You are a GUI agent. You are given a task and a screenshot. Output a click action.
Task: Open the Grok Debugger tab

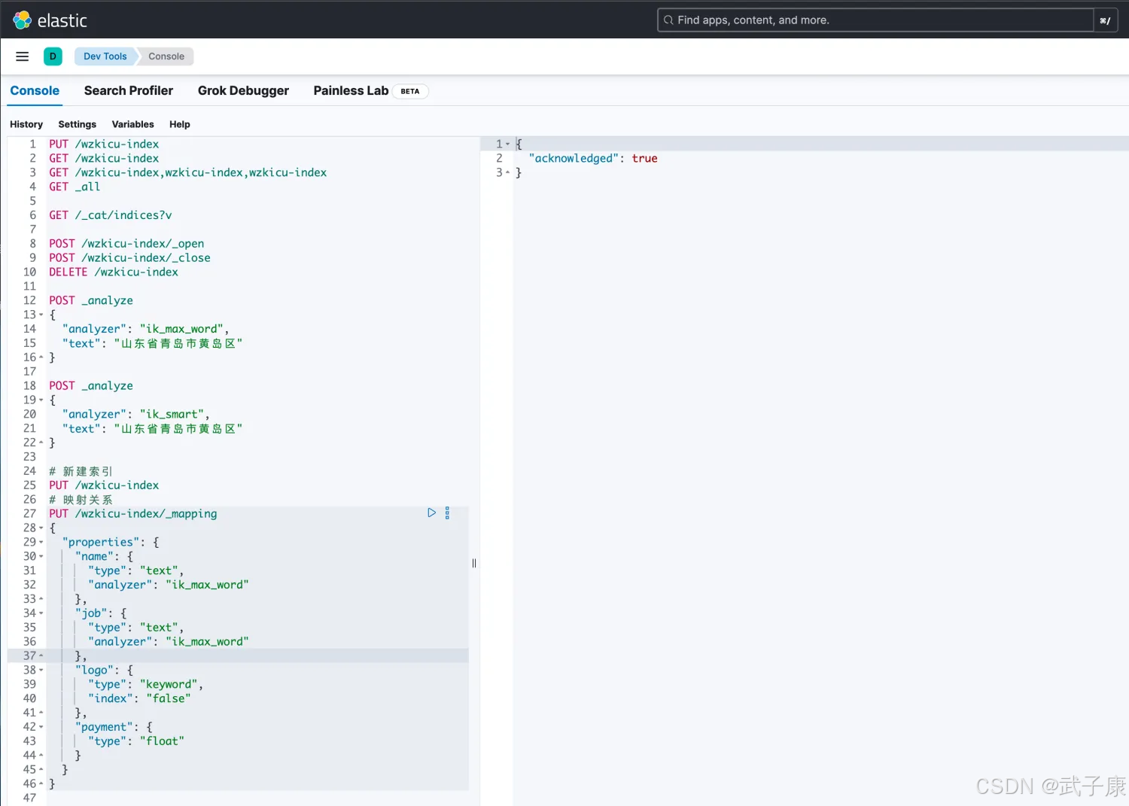243,91
